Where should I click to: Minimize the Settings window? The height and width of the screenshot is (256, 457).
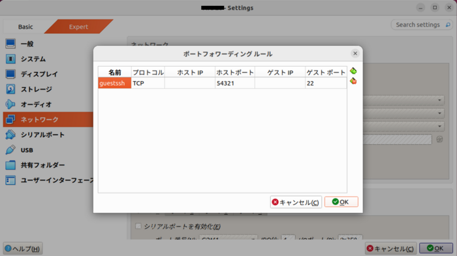[x=420, y=8]
